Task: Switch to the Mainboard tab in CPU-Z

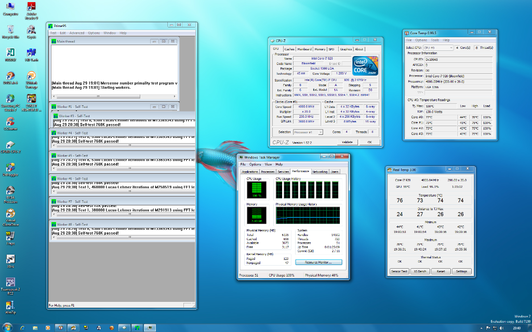Action: 304,49
